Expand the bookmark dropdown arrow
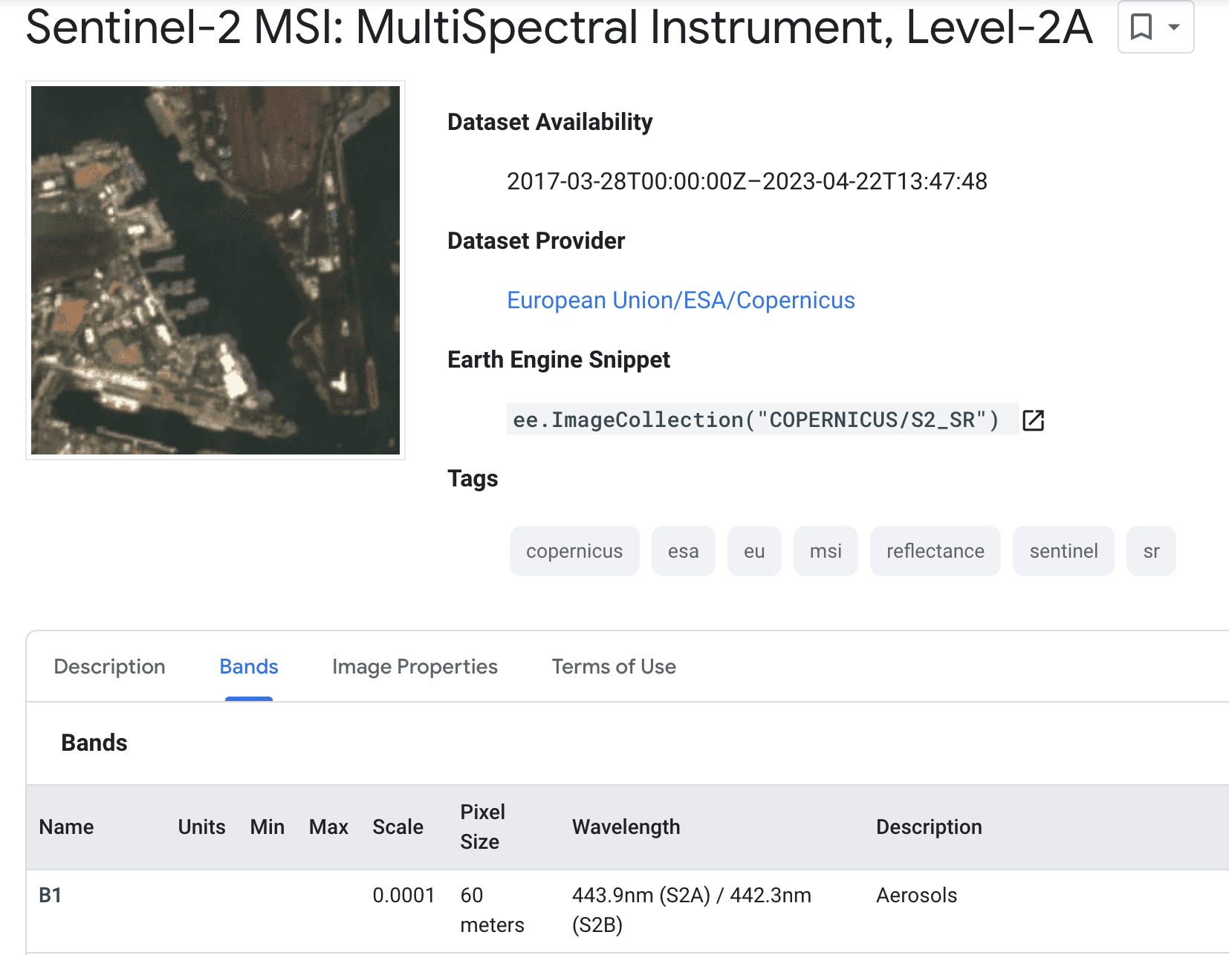The image size is (1229, 955). 1174,27
